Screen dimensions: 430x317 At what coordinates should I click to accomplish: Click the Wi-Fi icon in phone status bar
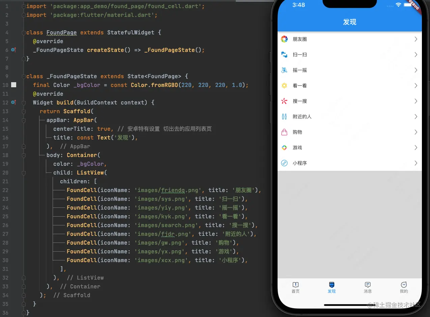coord(398,5)
